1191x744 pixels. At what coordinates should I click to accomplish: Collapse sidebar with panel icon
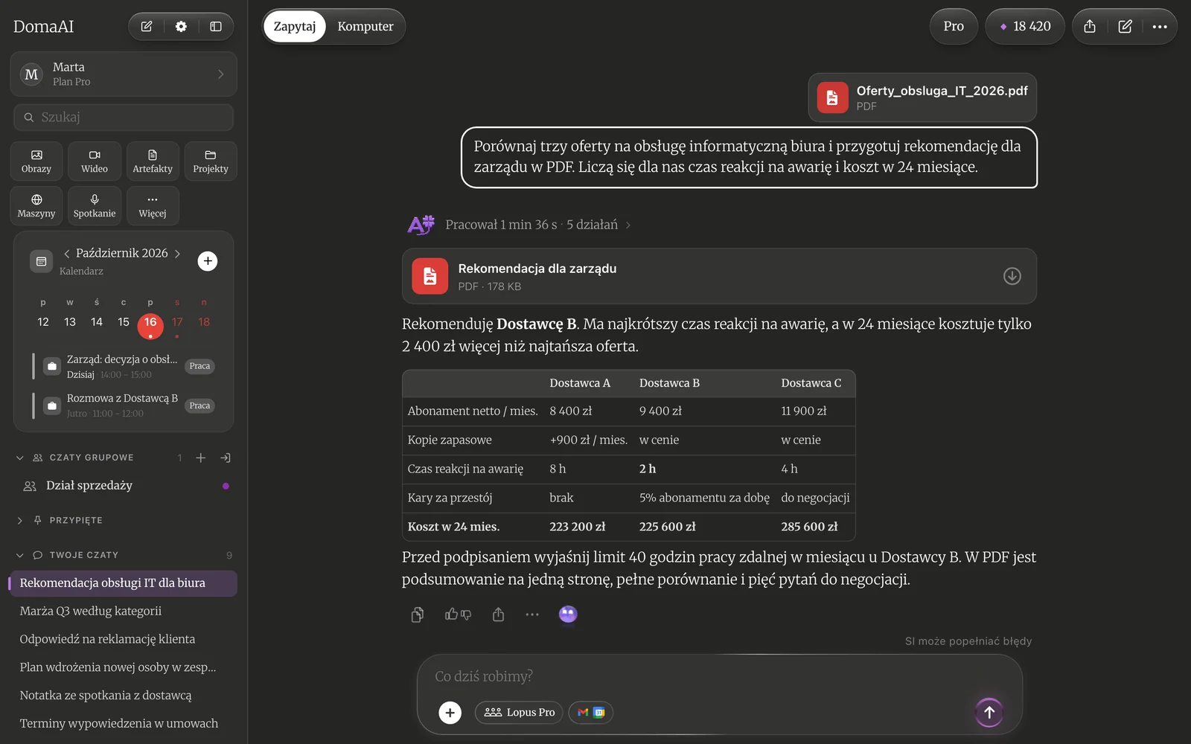(x=216, y=27)
